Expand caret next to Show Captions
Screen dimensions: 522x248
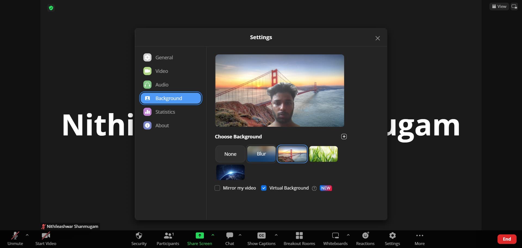276,235
